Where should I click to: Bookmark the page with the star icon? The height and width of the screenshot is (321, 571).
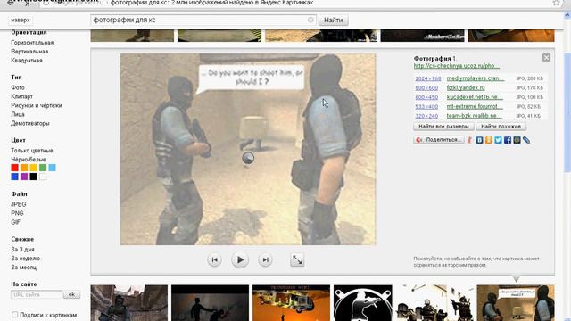[x=556, y=3]
